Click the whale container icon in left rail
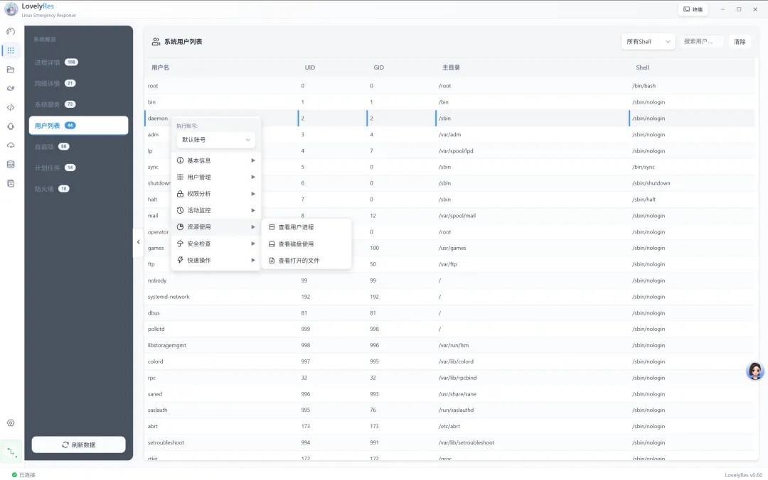This screenshot has width=768, height=480. tap(11, 89)
